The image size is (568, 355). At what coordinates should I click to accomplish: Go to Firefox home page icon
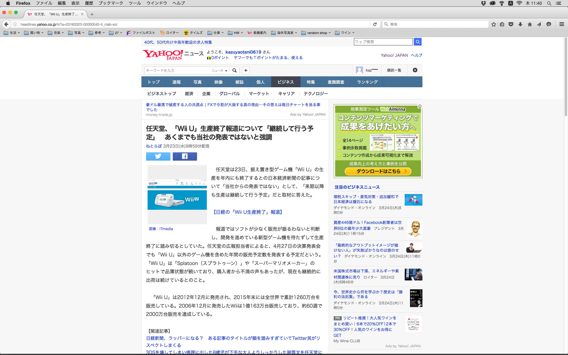530,24
